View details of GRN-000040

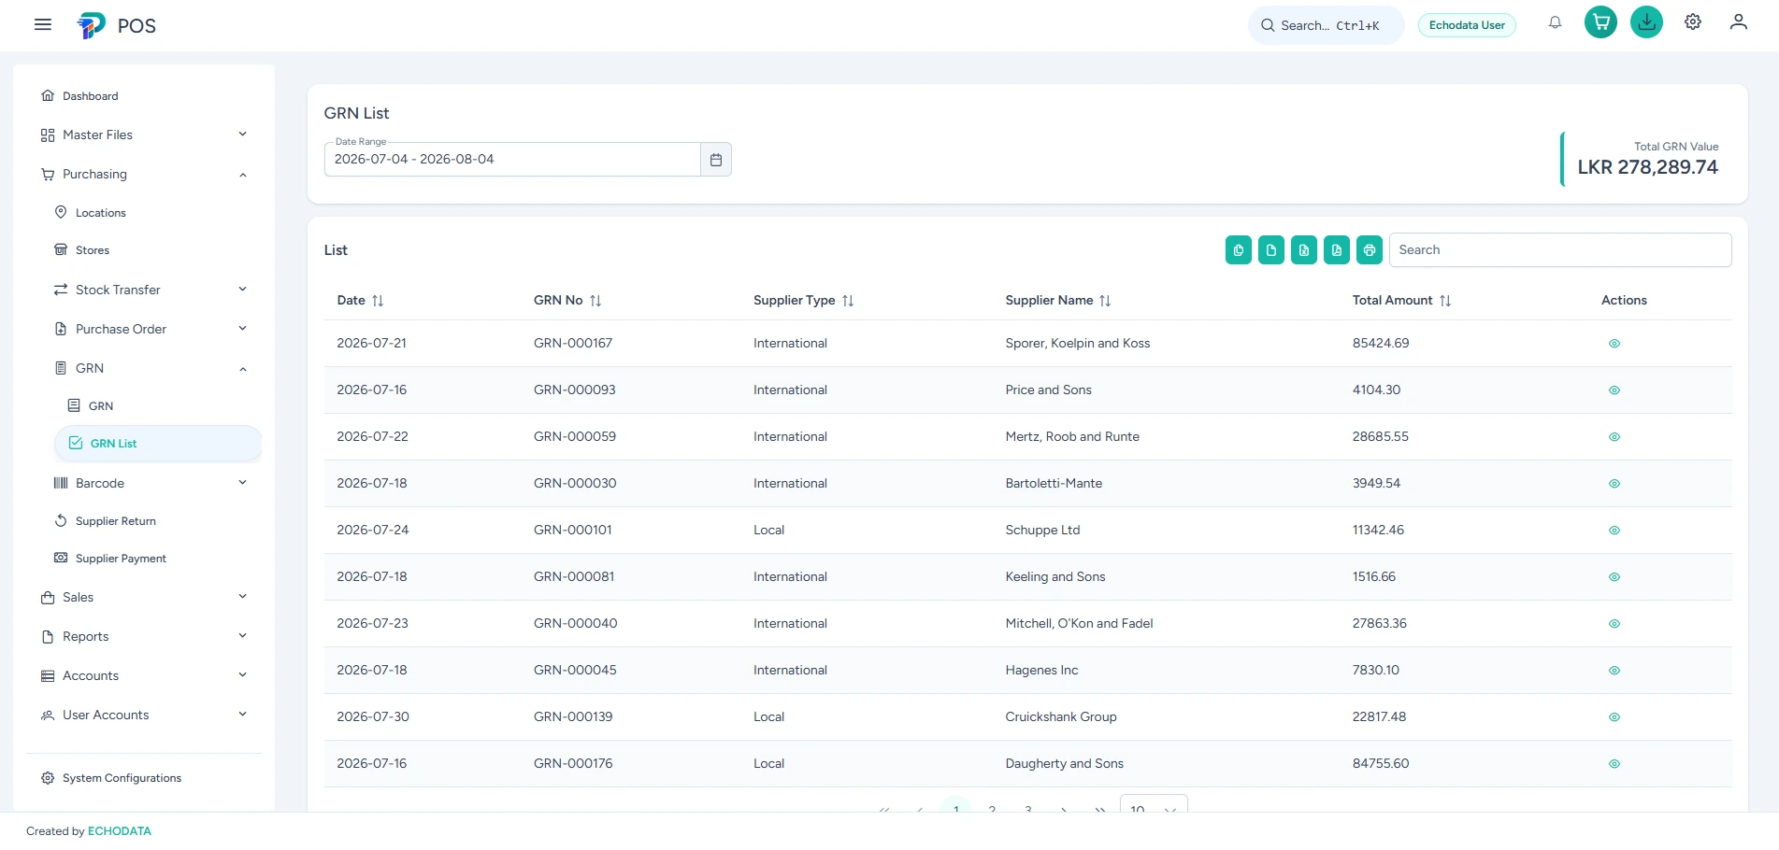pos(1614,624)
